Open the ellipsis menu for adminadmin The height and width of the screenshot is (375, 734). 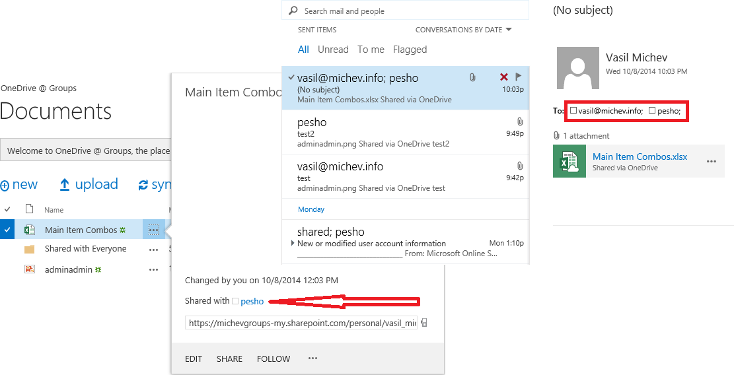[x=153, y=269]
